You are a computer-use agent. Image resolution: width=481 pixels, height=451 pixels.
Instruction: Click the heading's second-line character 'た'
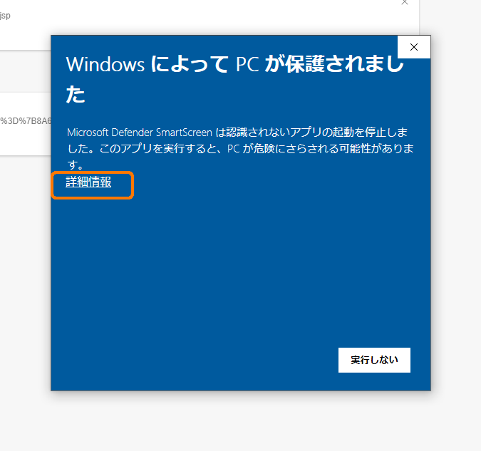(76, 94)
